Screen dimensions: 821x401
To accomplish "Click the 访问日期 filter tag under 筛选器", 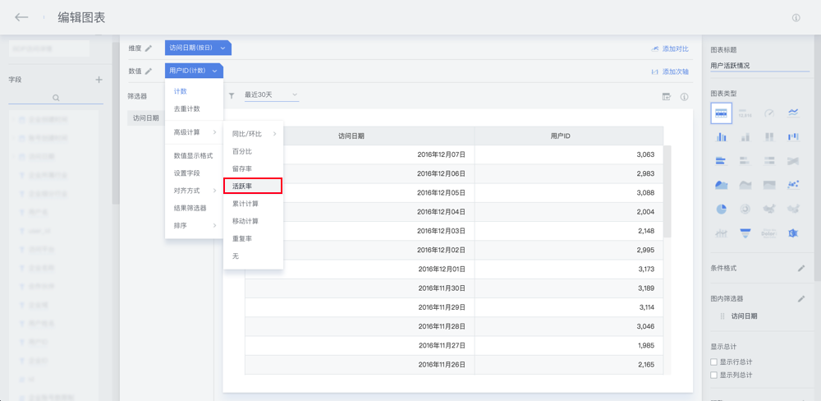I will pos(146,118).
